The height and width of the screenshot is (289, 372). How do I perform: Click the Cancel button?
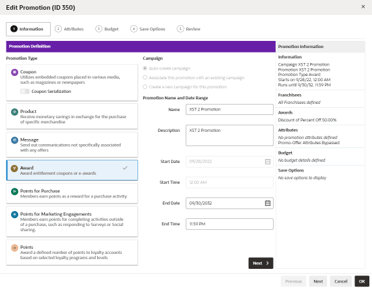pos(341,281)
